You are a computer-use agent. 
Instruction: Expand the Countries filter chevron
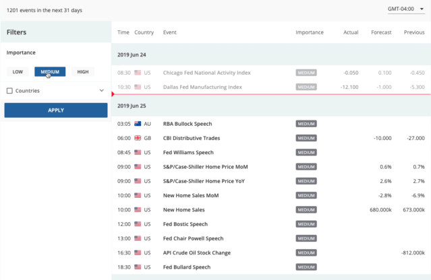[x=102, y=90]
